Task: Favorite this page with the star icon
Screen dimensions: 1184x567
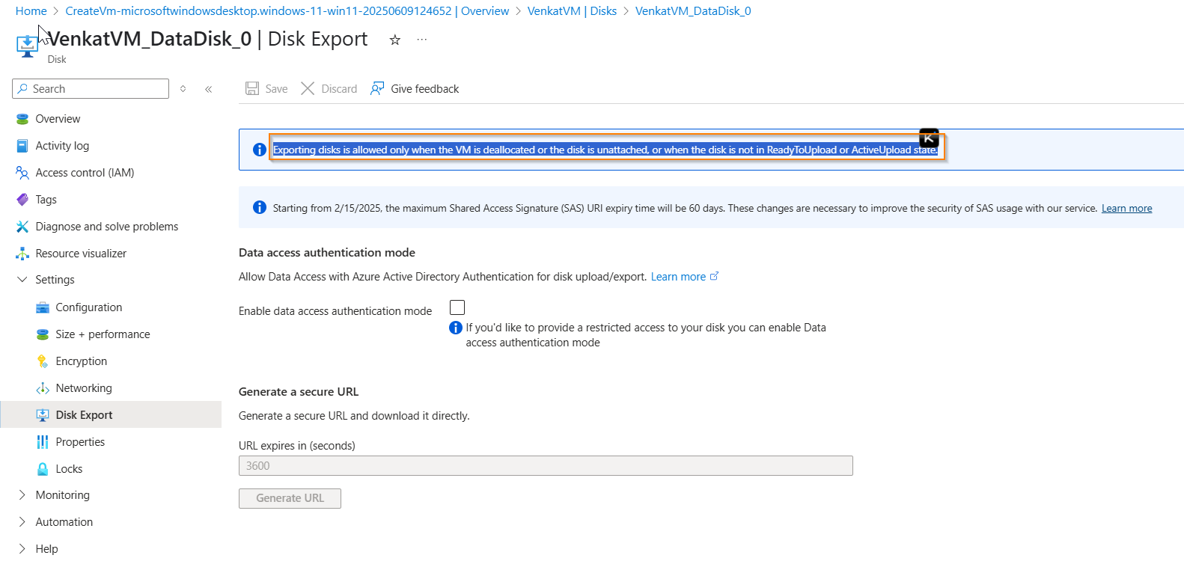Action: 395,40
